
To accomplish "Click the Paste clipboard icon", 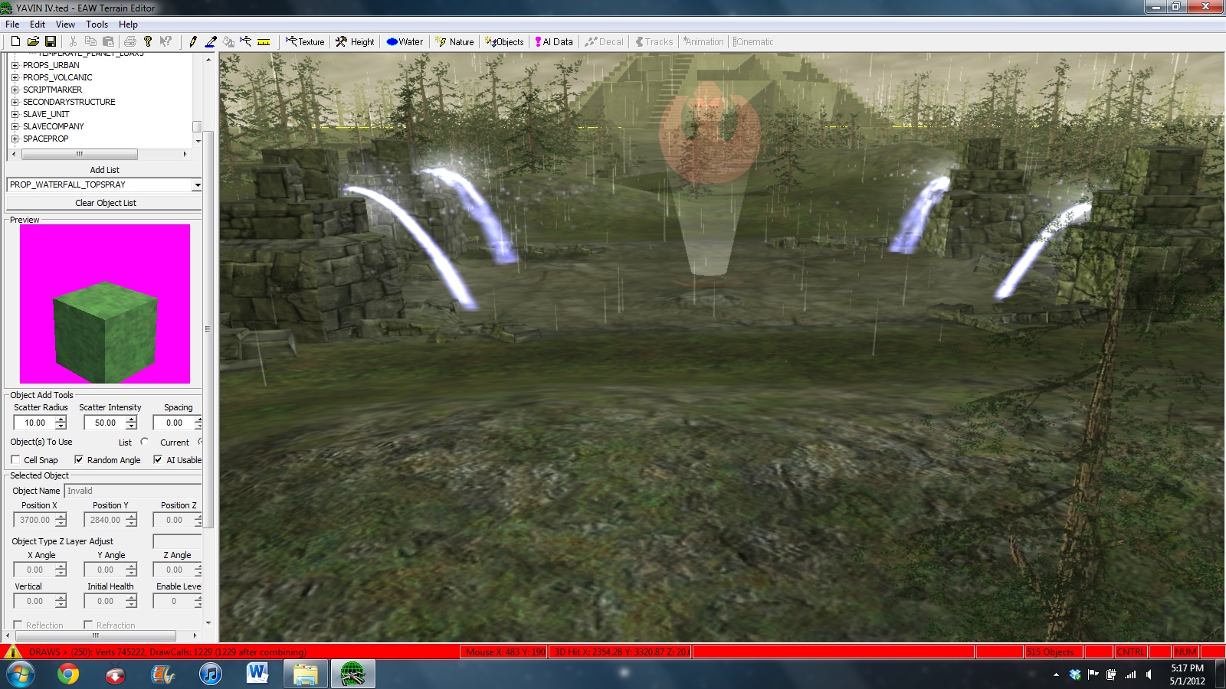I will pos(108,41).
